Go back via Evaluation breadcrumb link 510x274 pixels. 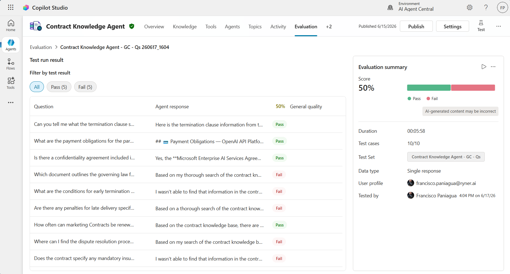pos(41,47)
